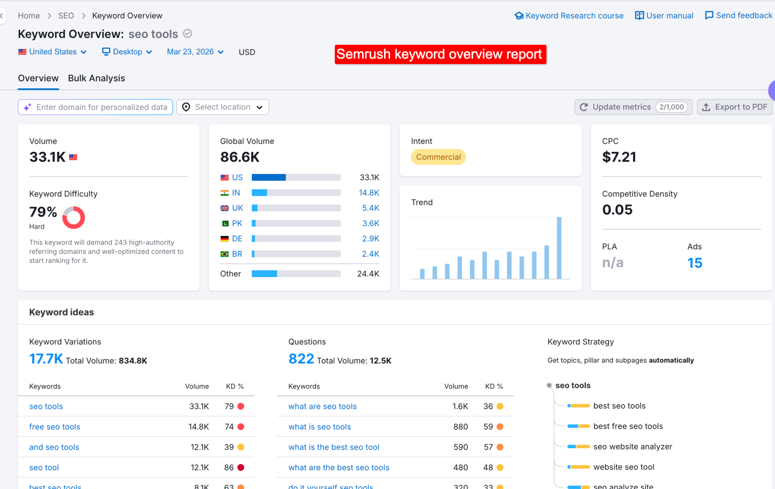Open the what are seo tools question link
Viewport: 775px width, 489px height.
322,406
